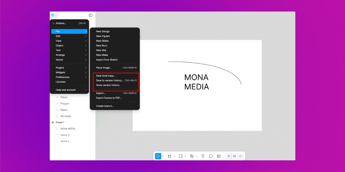Image resolution: width=345 pixels, height=172 pixels.
Task: Open Help and account submenu
Action: point(69,90)
